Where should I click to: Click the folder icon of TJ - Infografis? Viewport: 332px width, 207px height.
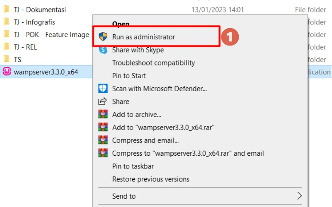pyautogui.click(x=7, y=22)
